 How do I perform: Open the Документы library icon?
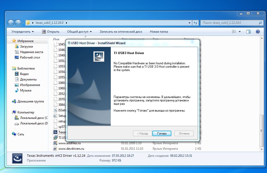(x=17, y=79)
